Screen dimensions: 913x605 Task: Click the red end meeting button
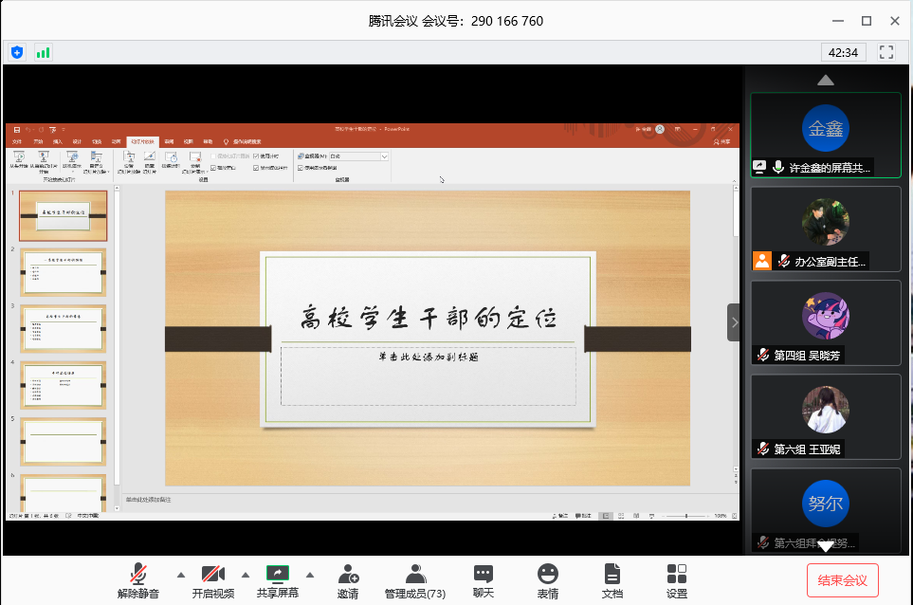point(843,579)
